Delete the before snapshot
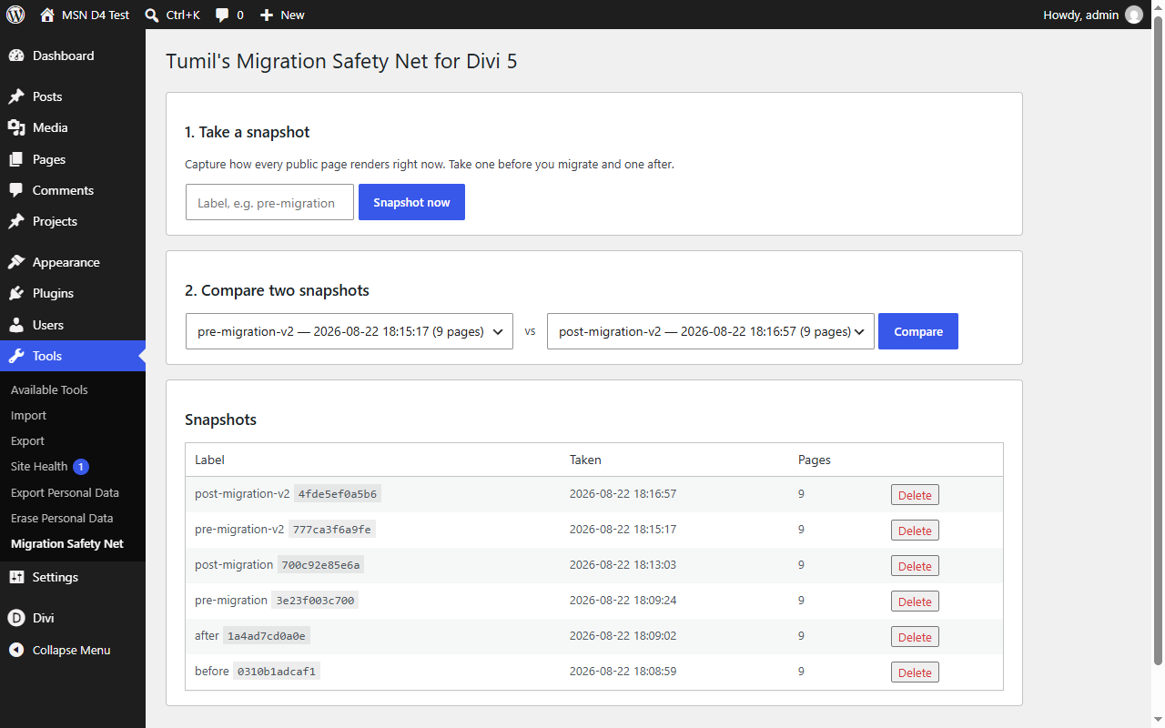This screenshot has width=1165, height=728. pos(915,672)
